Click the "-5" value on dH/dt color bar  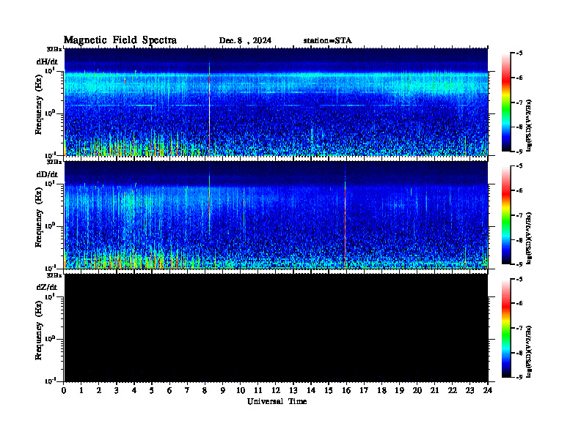(x=520, y=53)
